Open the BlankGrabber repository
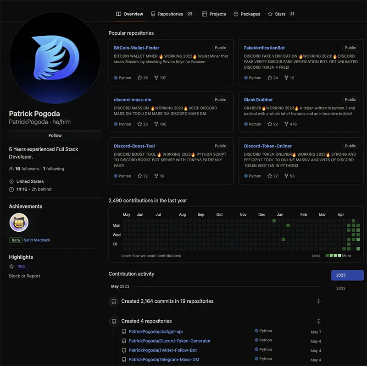 [x=258, y=100]
